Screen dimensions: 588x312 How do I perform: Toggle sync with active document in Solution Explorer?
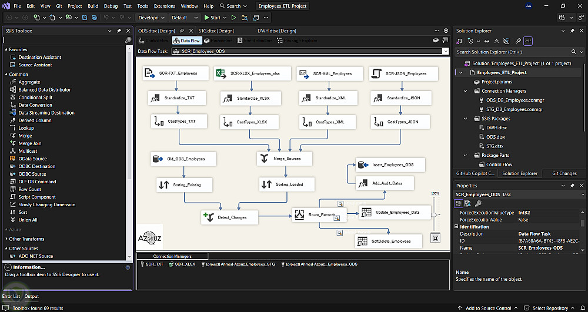(x=487, y=41)
